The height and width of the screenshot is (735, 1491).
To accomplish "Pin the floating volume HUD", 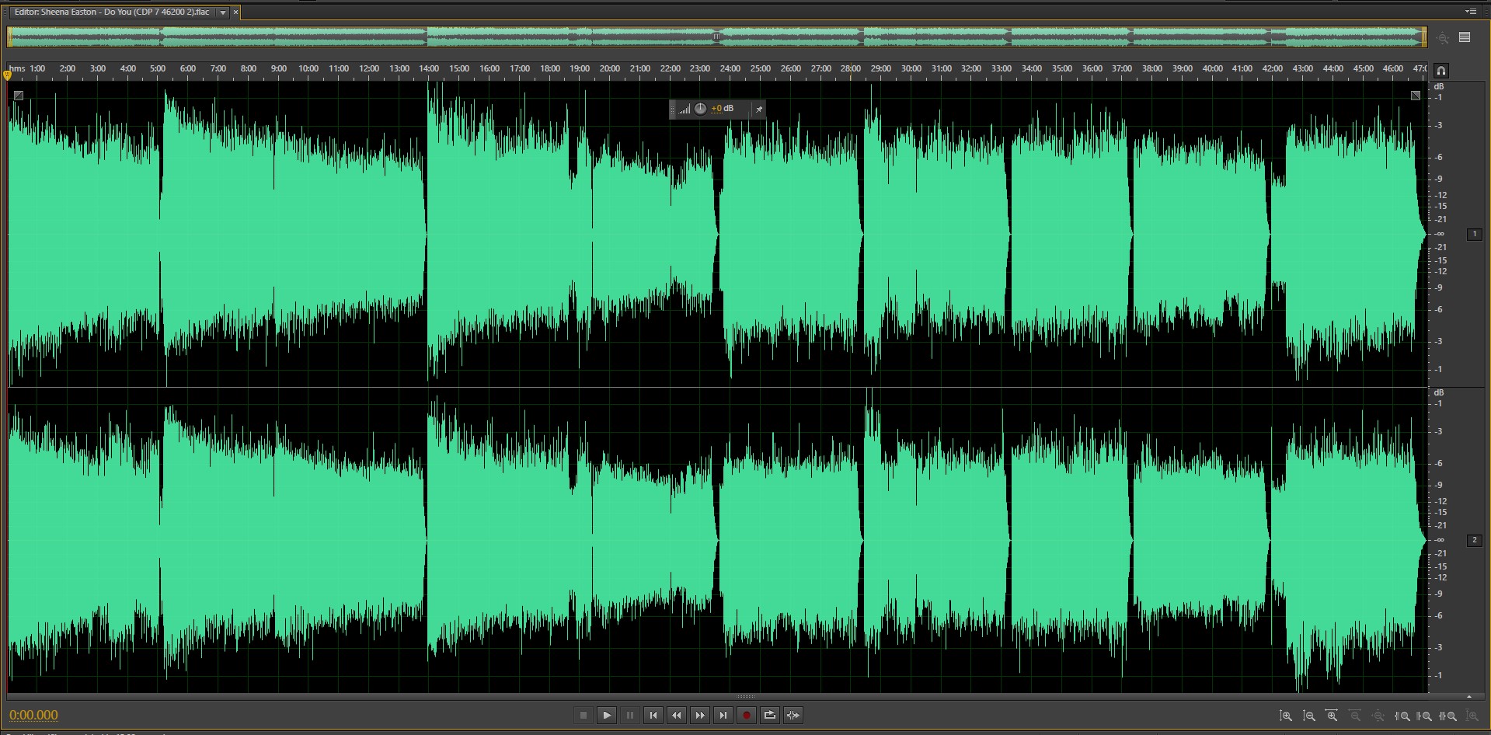I will 759,110.
